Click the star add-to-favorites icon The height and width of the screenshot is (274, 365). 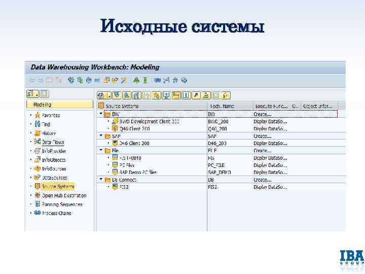(157, 95)
